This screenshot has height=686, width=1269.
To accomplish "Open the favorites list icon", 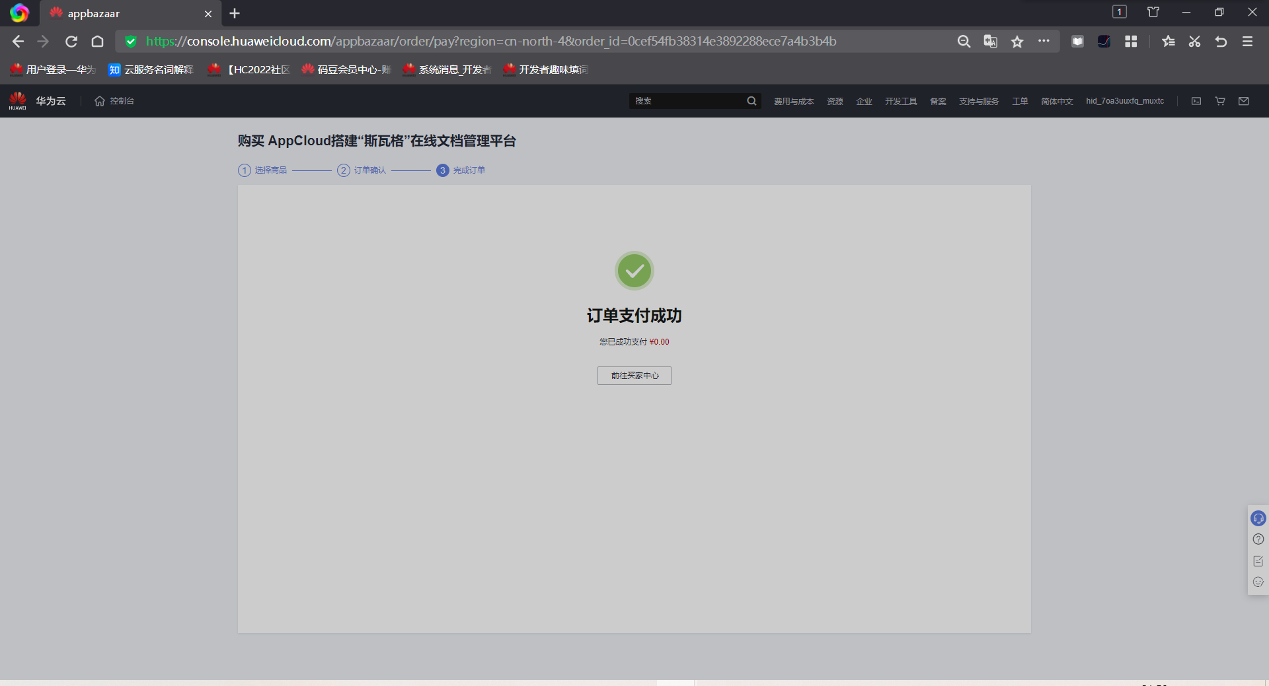I will pos(1169,42).
